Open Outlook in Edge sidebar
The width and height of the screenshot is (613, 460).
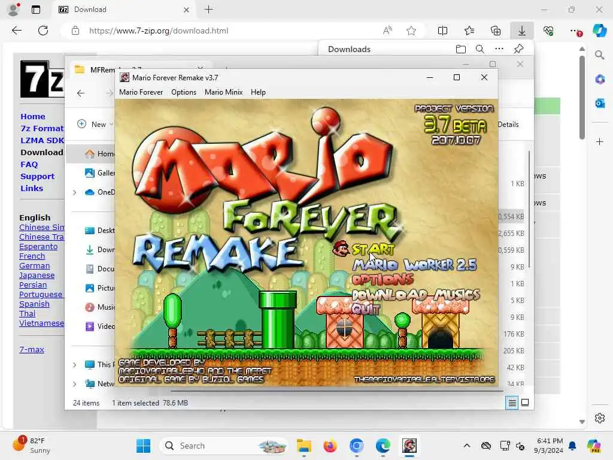pyautogui.click(x=600, y=103)
